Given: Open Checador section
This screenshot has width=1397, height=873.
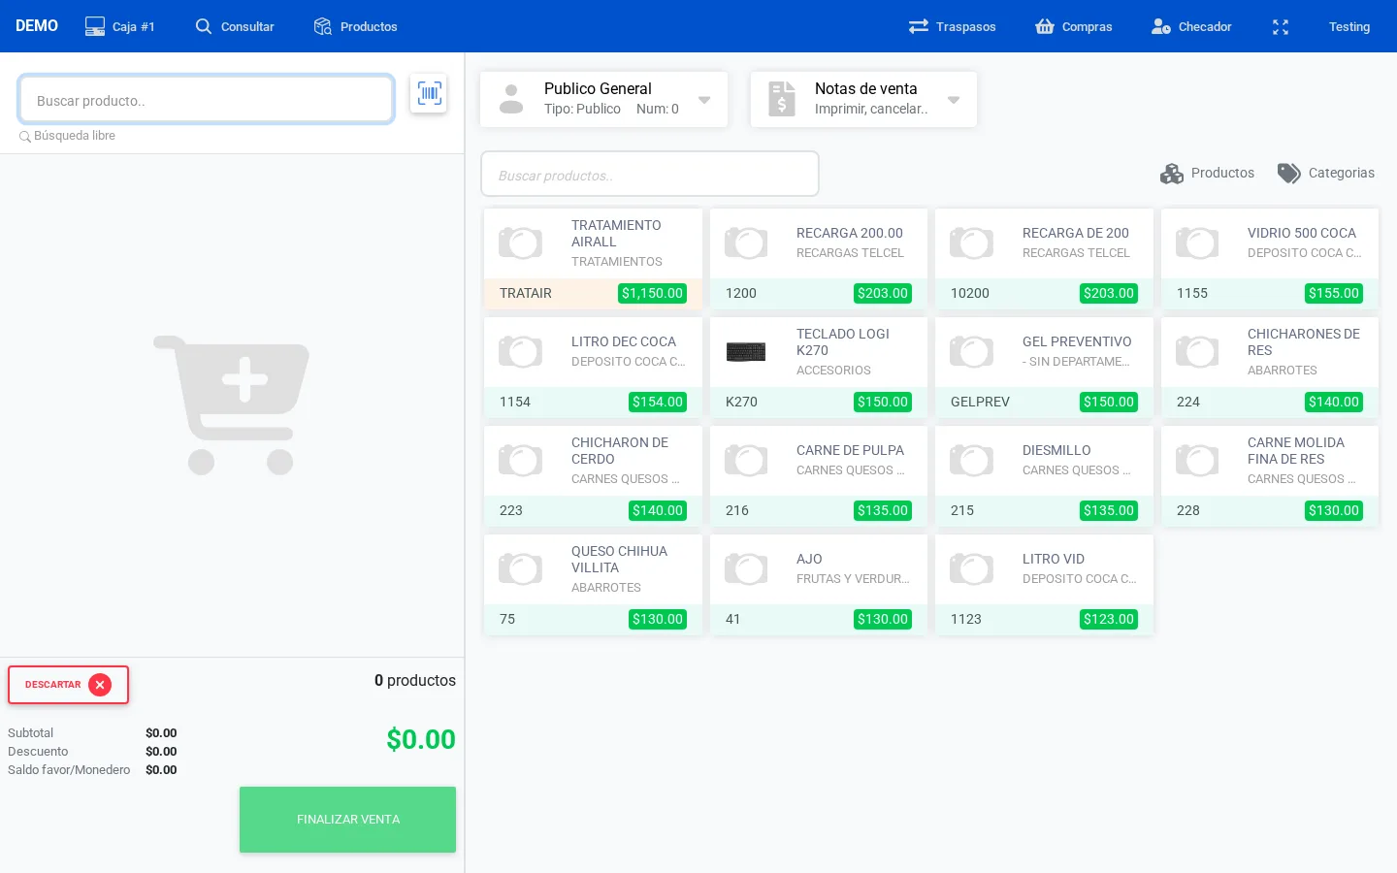Looking at the screenshot, I should (x=1191, y=26).
